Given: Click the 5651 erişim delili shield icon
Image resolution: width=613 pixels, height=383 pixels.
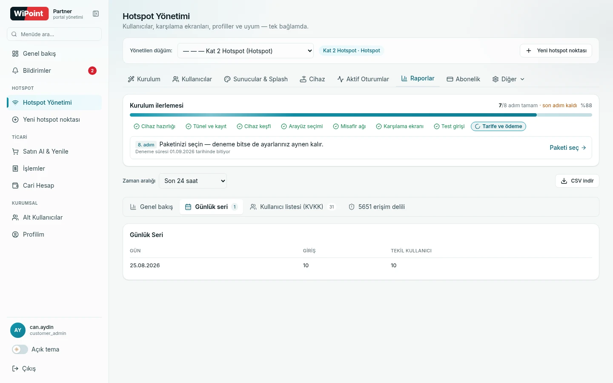Looking at the screenshot, I should [x=352, y=207].
